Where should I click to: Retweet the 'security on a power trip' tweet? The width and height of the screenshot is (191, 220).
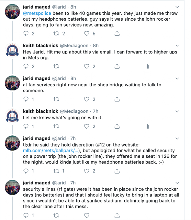coord(56,171)
